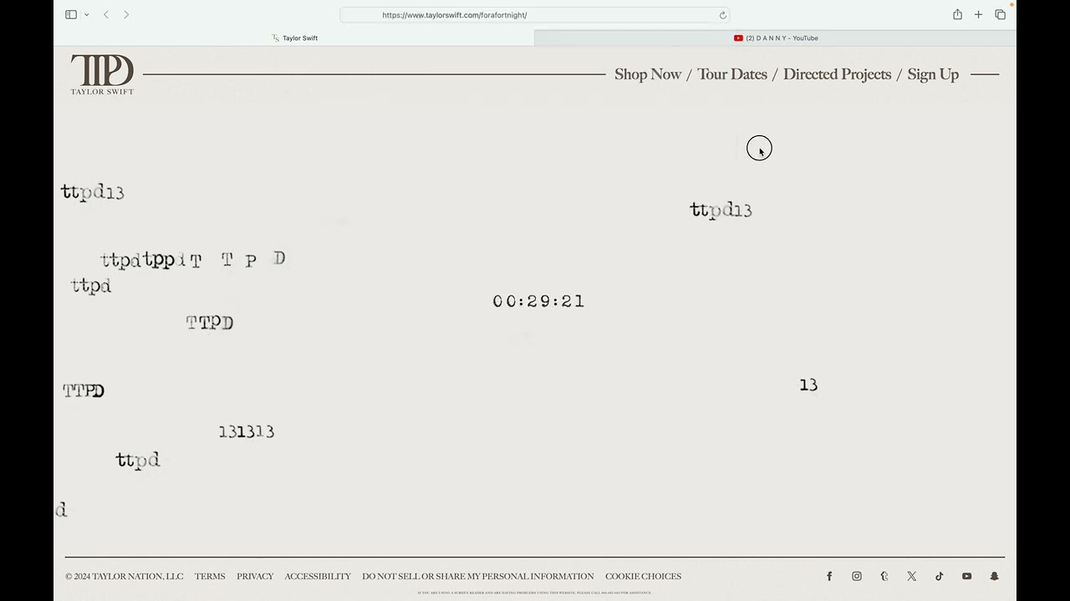
Task: Open the X (Twitter) icon in footer
Action: [x=912, y=576]
